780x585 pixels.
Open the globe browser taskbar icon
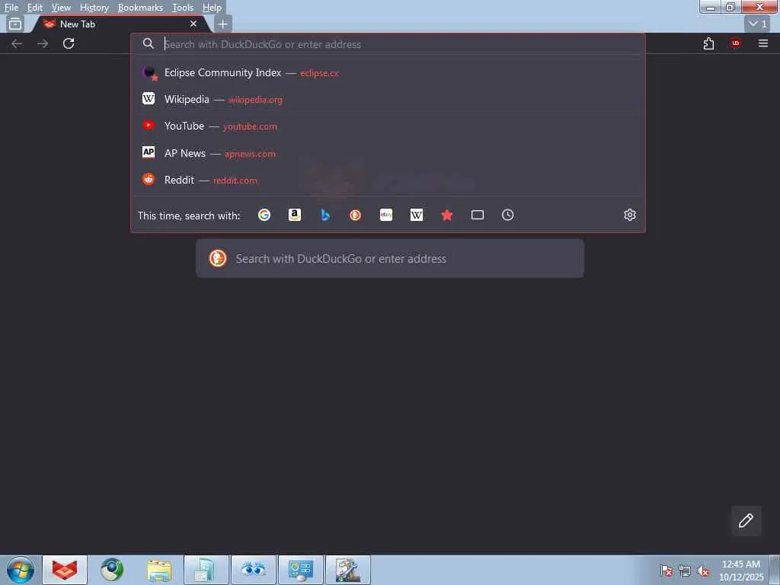pos(112,570)
